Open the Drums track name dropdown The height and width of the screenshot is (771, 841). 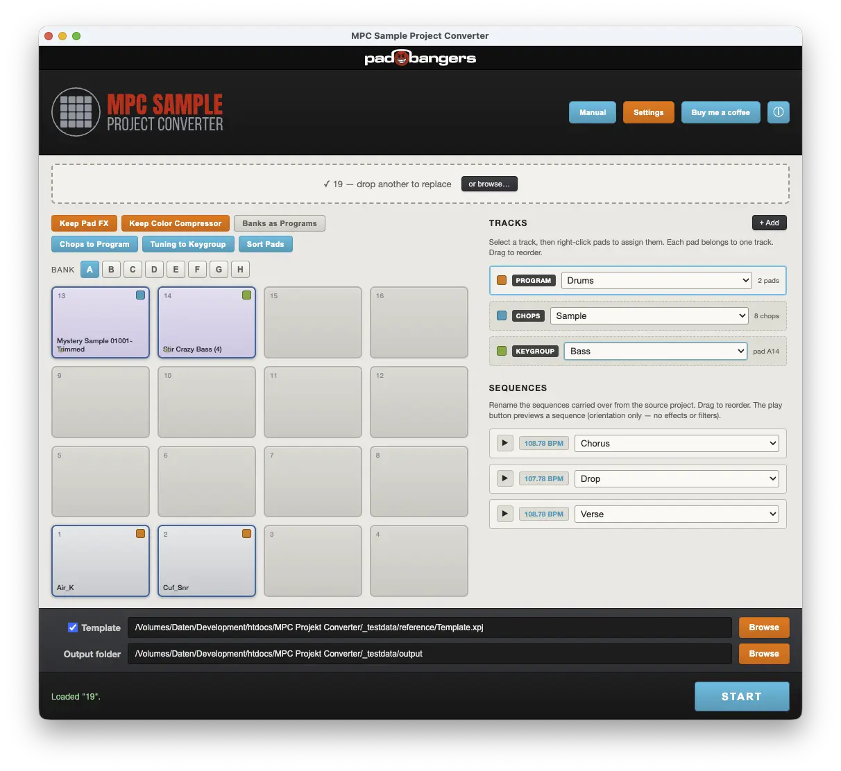pyautogui.click(x=656, y=280)
